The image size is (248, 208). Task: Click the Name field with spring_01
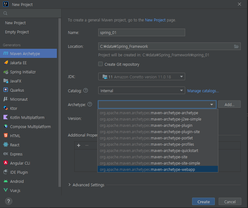point(142,32)
